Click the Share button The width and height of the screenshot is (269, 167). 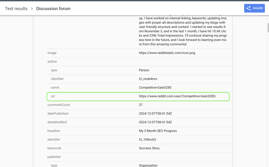(254, 8)
